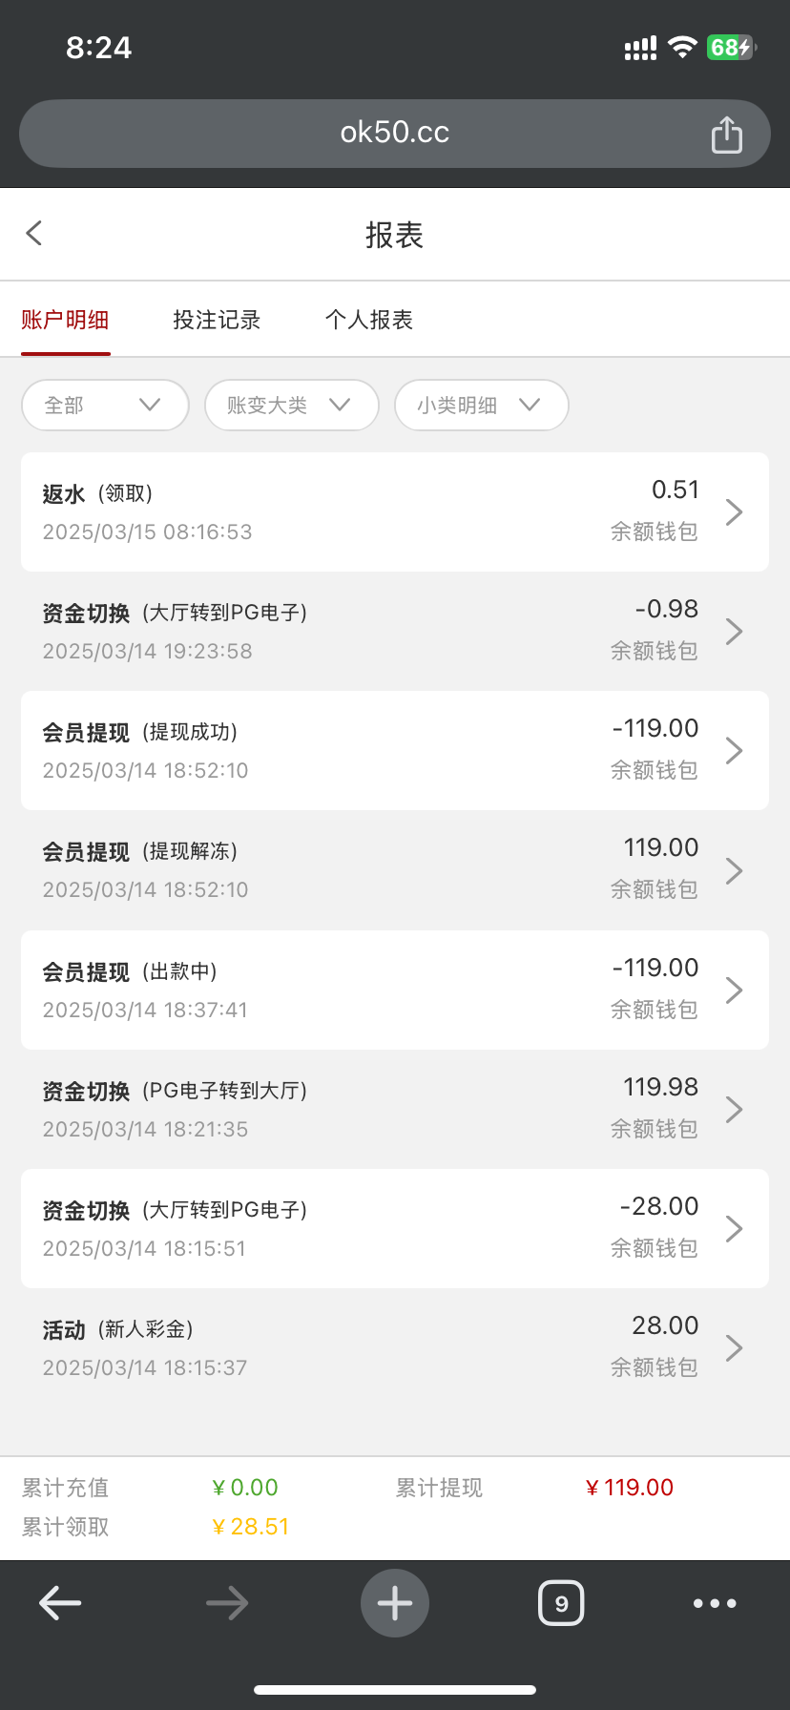
Task: Select the 账户明细 tab
Action: pyautogui.click(x=65, y=320)
